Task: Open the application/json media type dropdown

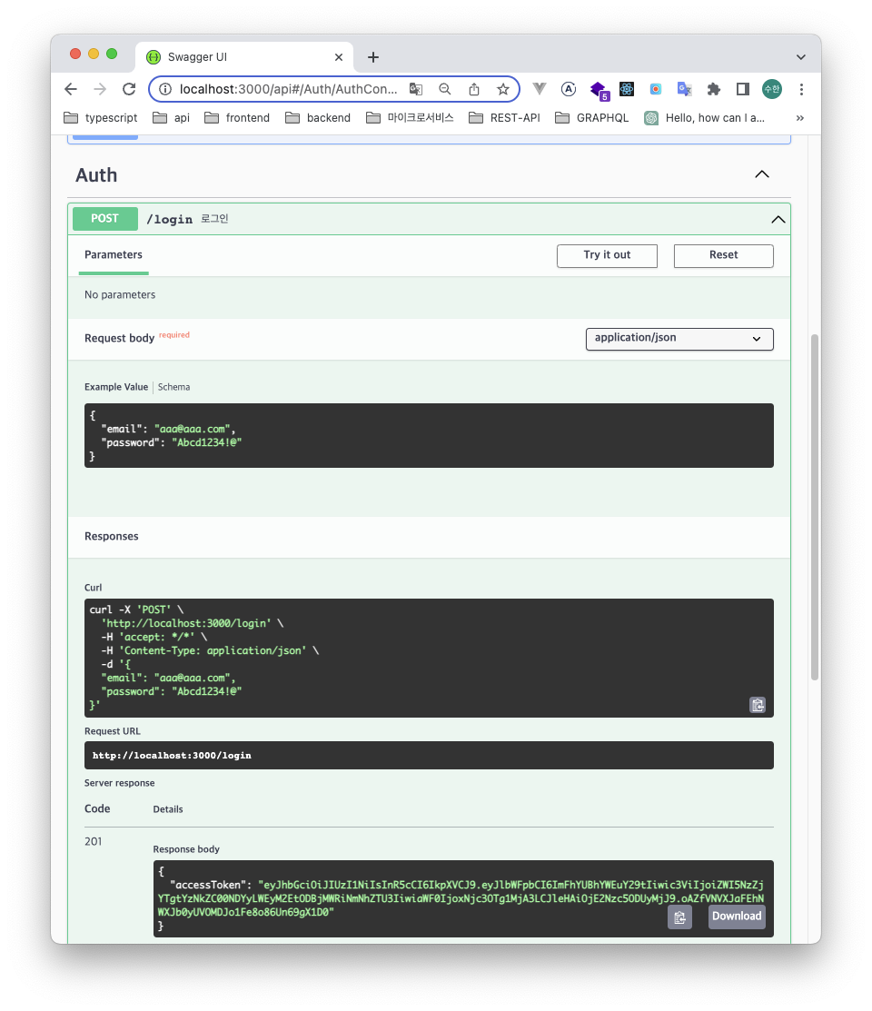Action: pyautogui.click(x=679, y=339)
